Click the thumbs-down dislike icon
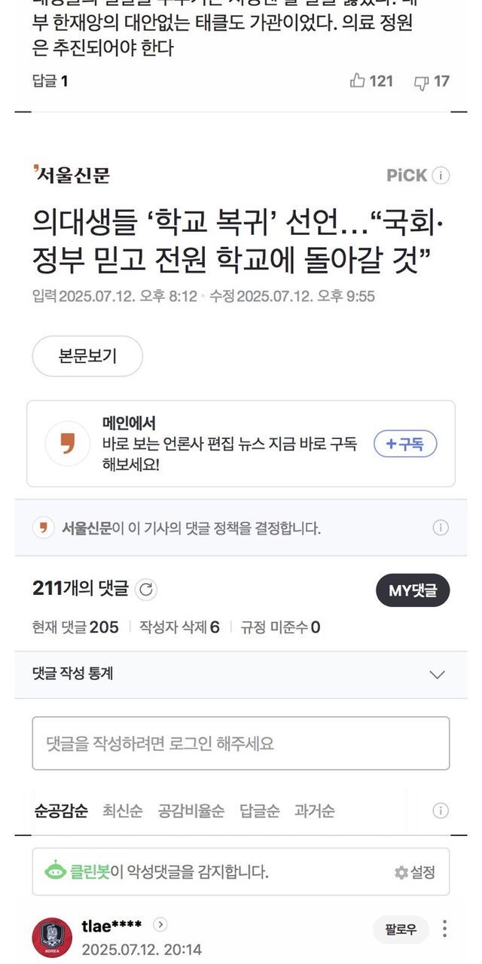The width and height of the screenshot is (482, 964). pyautogui.click(x=422, y=81)
